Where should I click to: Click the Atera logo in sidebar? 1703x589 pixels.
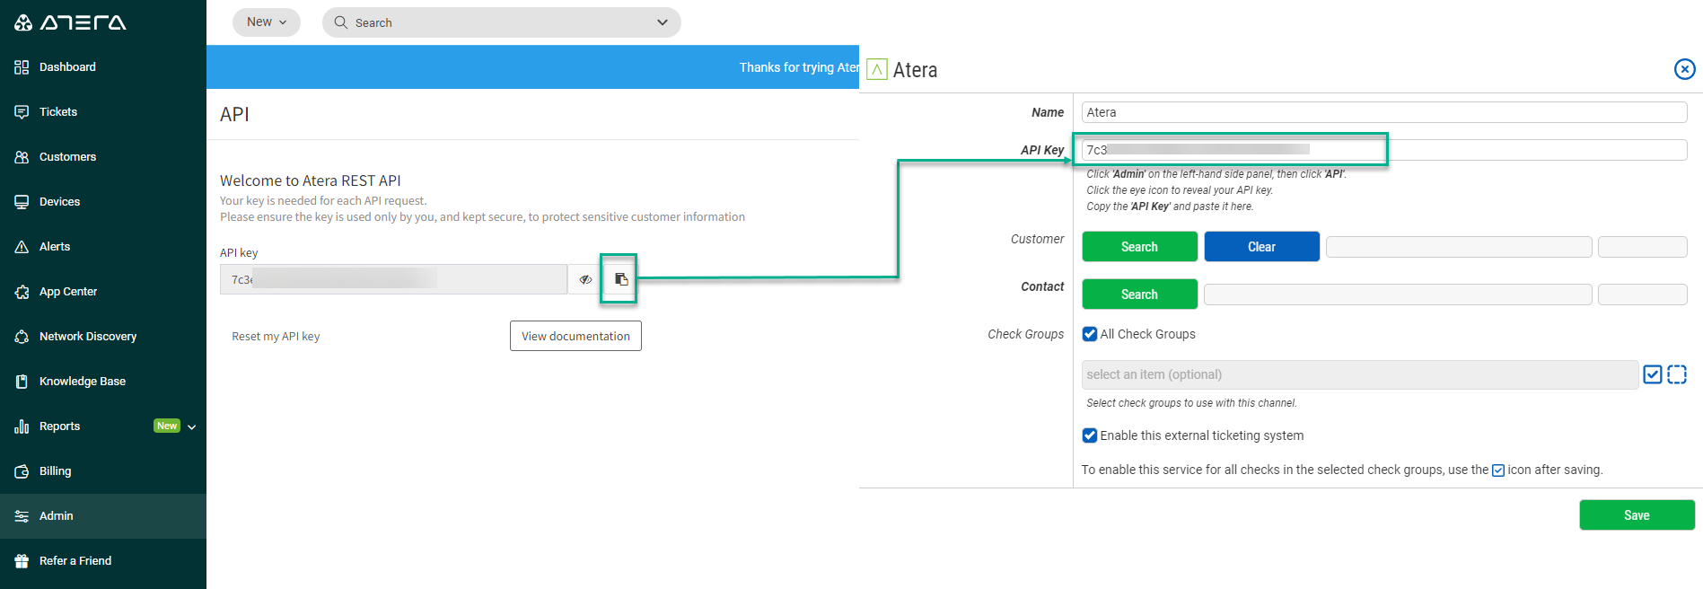pos(70,22)
